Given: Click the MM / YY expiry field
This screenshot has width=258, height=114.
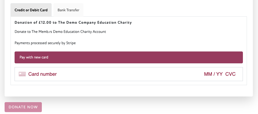Looking at the screenshot, I should click(x=213, y=74).
